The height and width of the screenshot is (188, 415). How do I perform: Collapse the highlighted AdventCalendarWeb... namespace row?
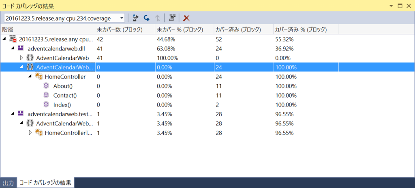click(21, 67)
